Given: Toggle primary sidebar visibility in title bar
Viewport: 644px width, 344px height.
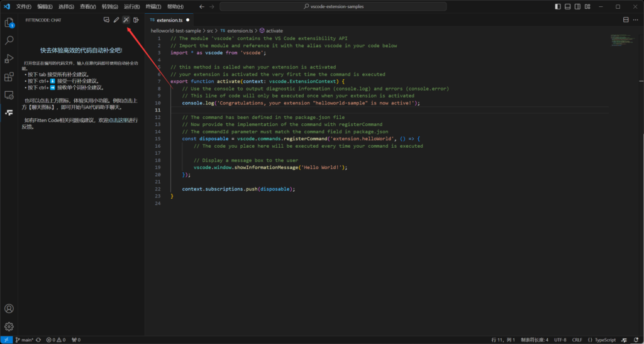Looking at the screenshot, I should [559, 7].
